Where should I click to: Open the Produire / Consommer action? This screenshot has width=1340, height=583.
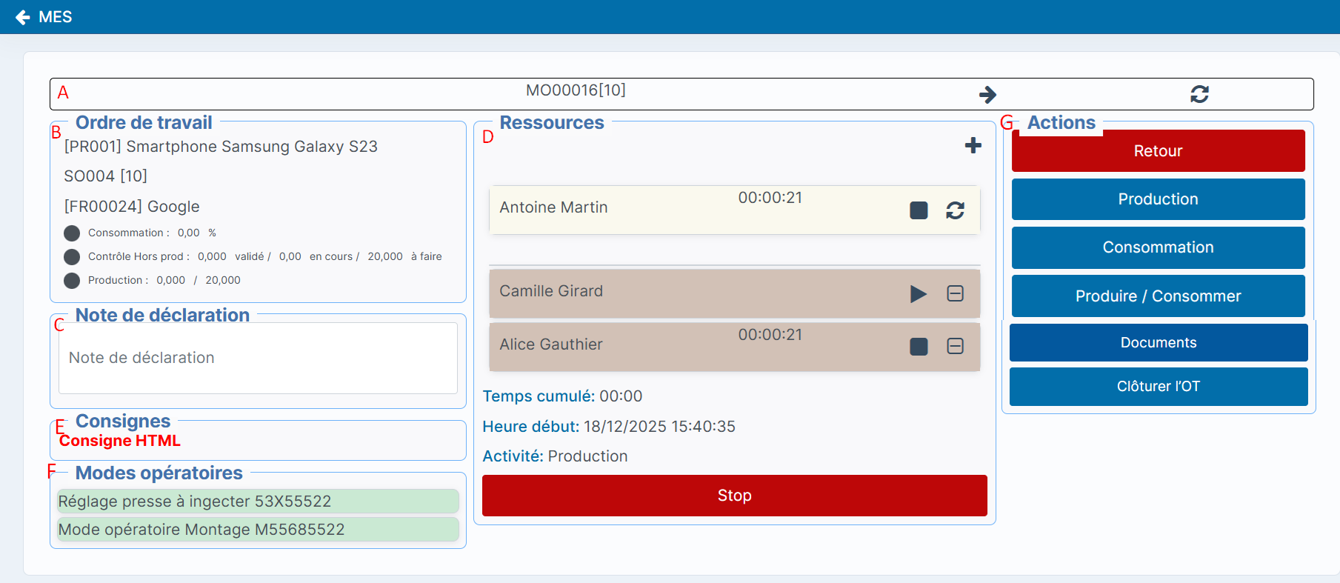(1158, 296)
